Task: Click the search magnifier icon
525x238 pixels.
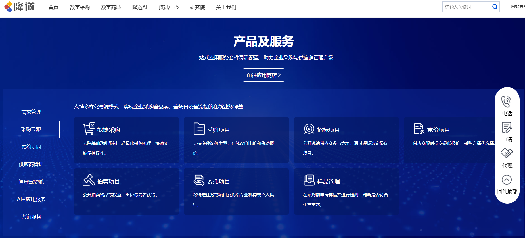Action: click(x=495, y=7)
